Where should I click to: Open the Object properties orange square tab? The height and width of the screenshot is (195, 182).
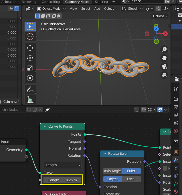[x=176, y=152]
